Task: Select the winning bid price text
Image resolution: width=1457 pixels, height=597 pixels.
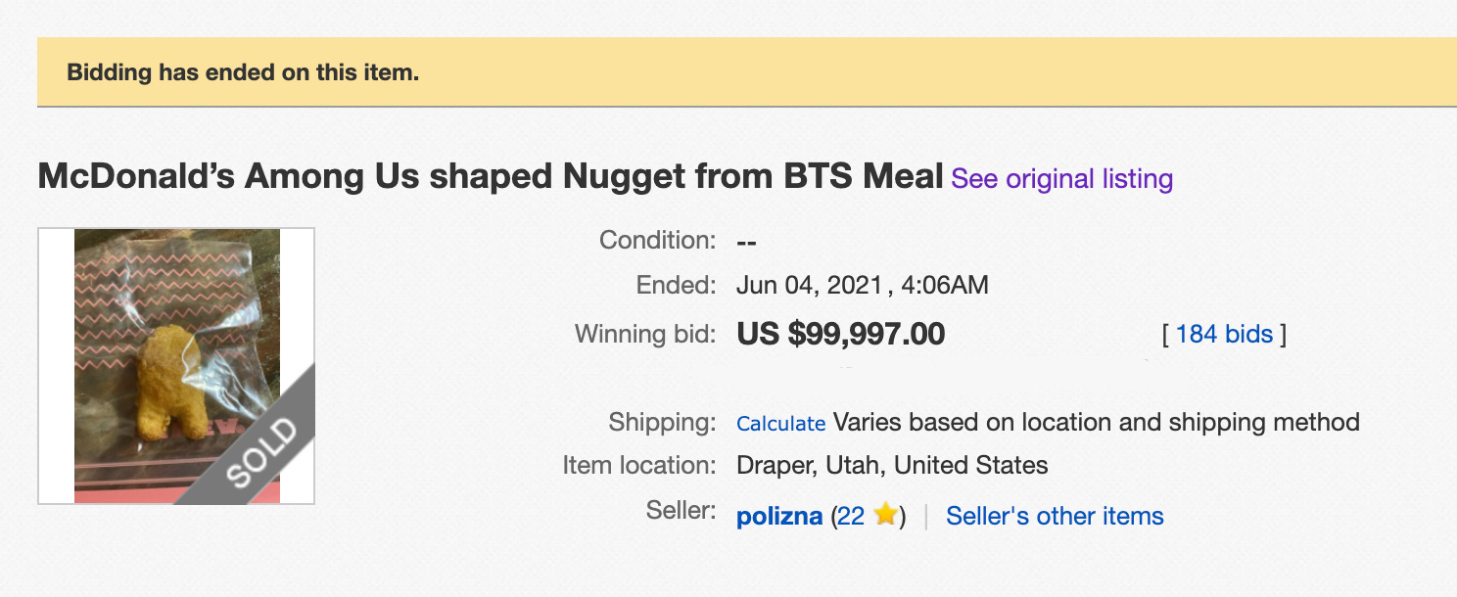Action: (841, 334)
